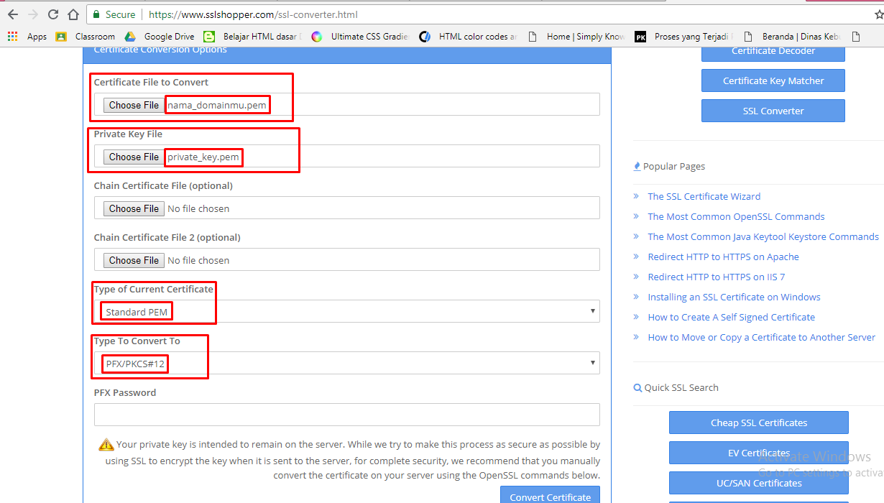The width and height of the screenshot is (884, 503).
Task: Open Classroom bookmark in bookmarks bar
Action: point(86,37)
